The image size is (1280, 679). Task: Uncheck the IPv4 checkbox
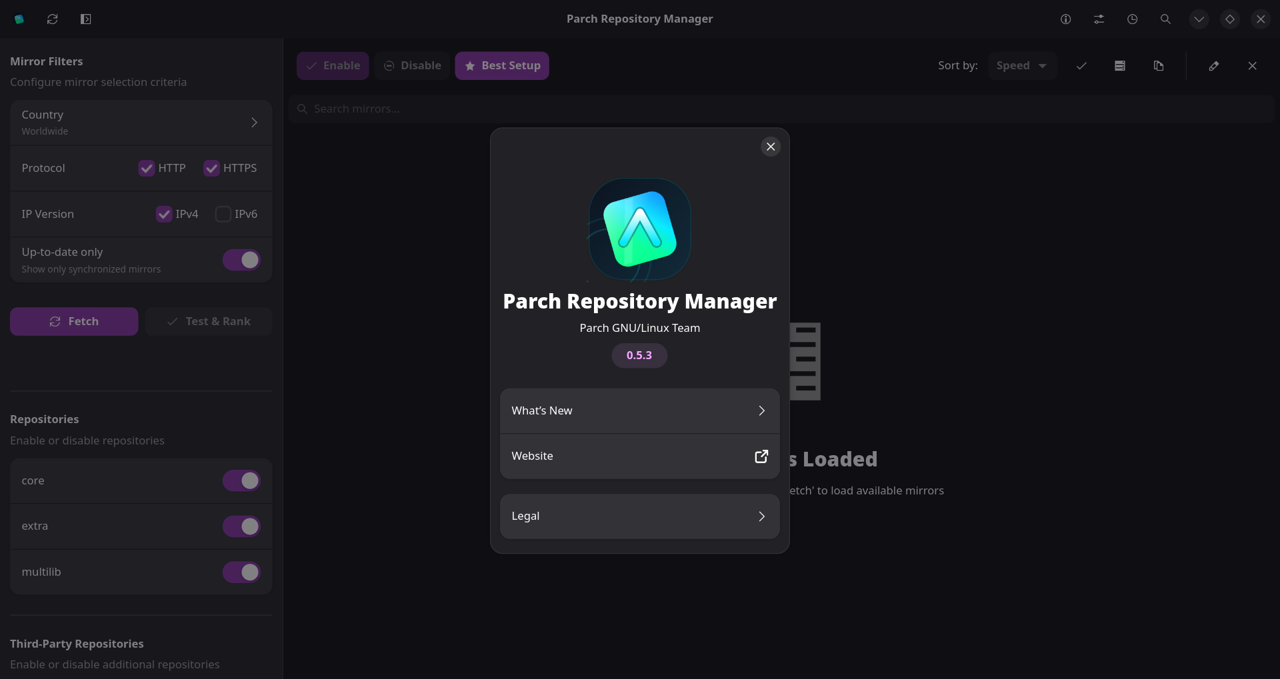(x=164, y=215)
